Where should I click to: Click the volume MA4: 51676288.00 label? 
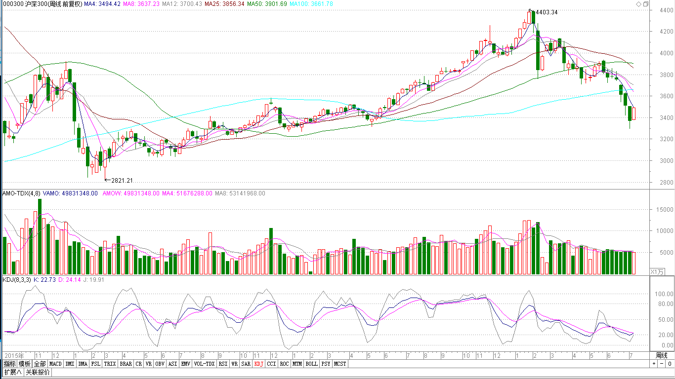tap(187, 193)
